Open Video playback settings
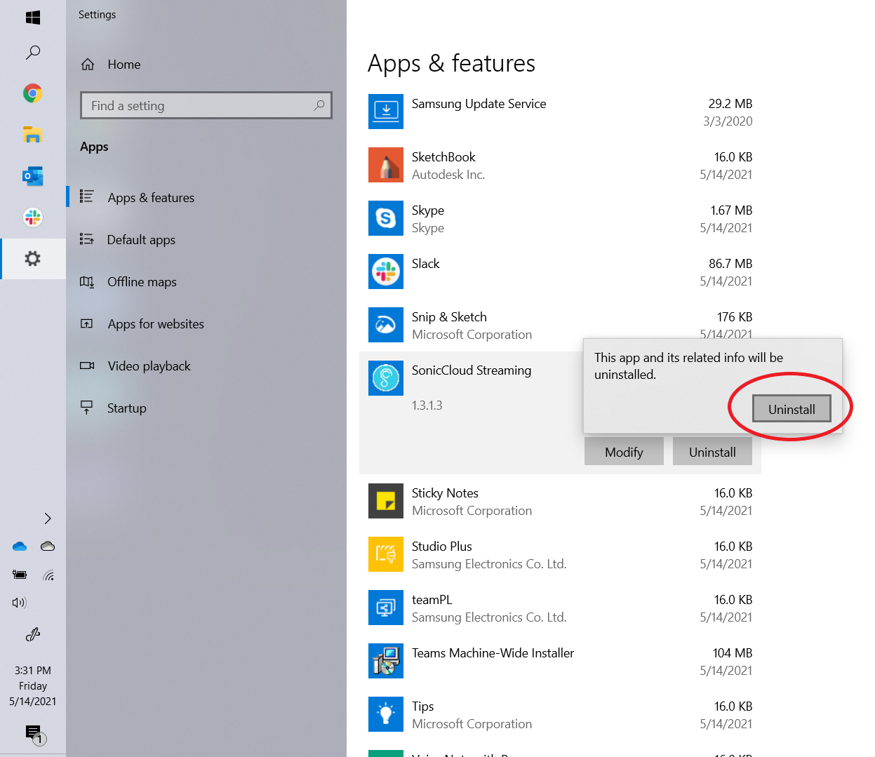This screenshot has width=875, height=757. 149,366
